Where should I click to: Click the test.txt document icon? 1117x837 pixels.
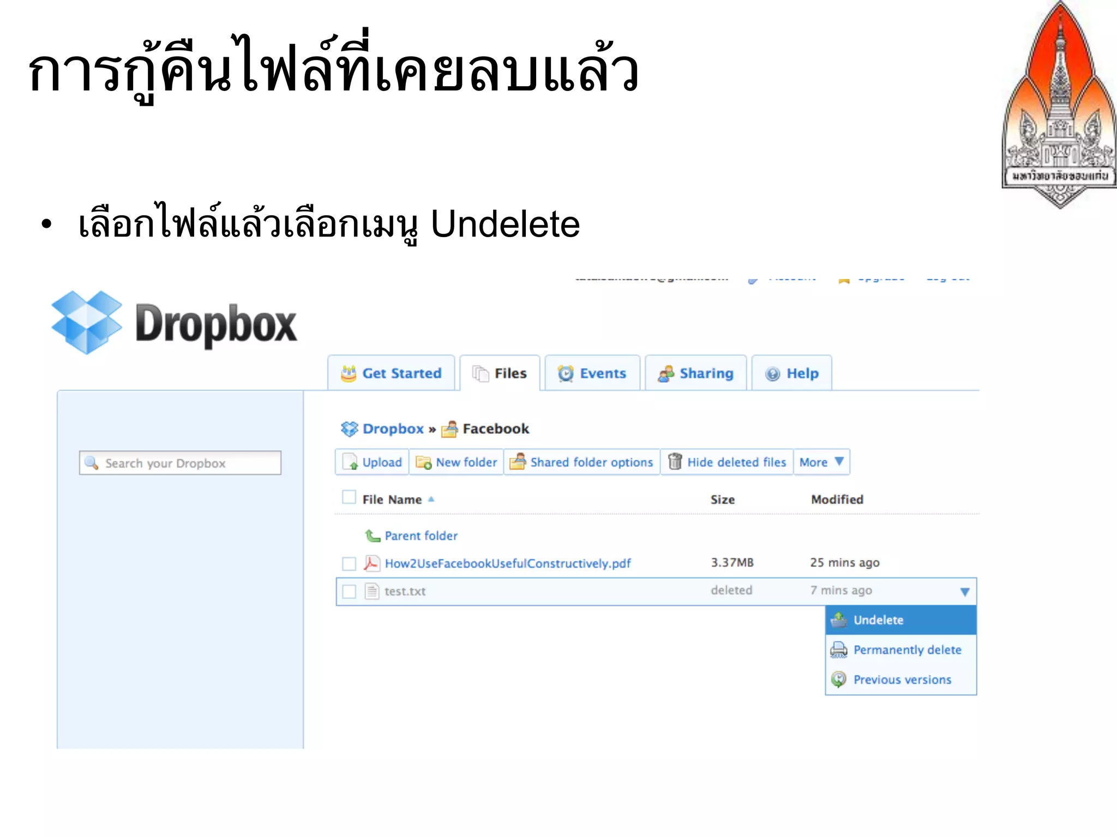[371, 591]
